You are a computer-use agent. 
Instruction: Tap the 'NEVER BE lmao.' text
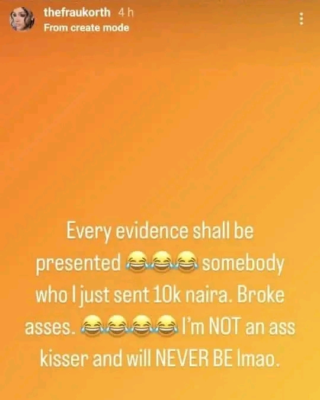216,359
